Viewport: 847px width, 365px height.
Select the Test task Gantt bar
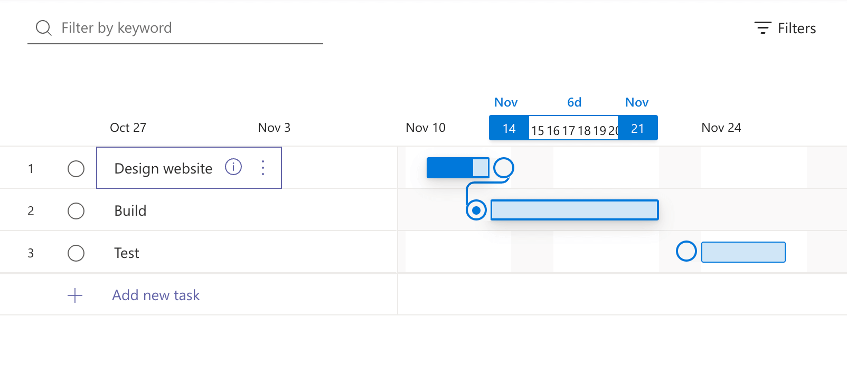point(743,252)
